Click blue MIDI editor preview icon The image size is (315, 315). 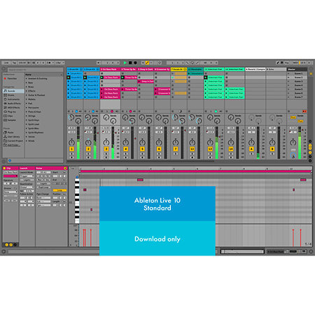(77, 177)
